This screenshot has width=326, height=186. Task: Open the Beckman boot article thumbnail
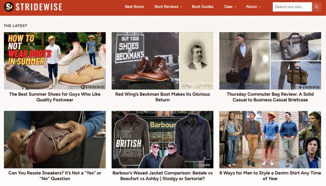tap(163, 61)
